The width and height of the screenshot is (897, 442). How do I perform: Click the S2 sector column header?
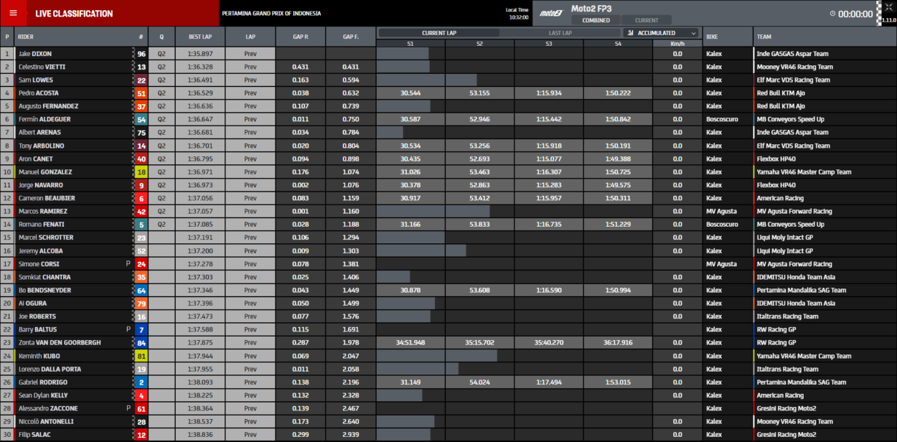tap(479, 43)
